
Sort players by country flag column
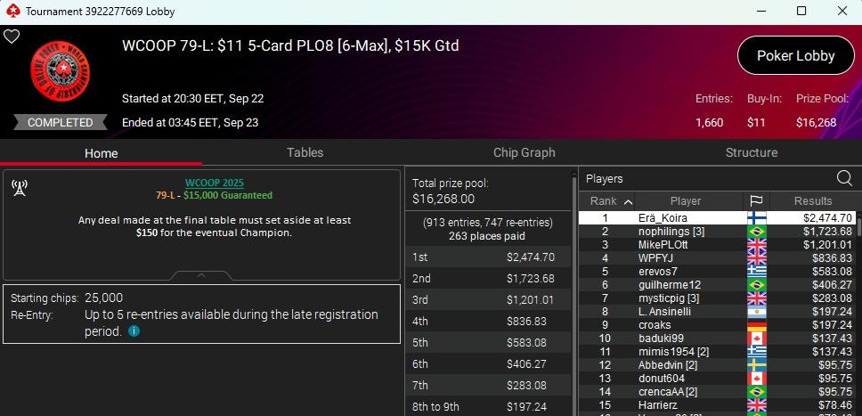pyautogui.click(x=757, y=201)
